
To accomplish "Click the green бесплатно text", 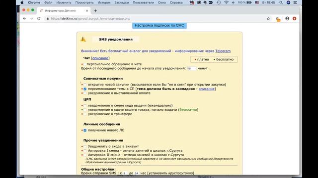I will [188, 110].
